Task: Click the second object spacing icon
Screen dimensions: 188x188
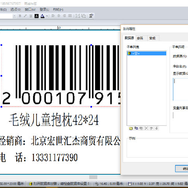Action: click(84, 16)
